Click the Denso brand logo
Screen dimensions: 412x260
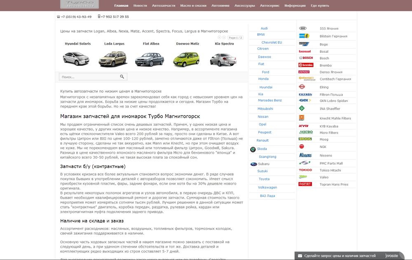pyautogui.click(x=304, y=72)
